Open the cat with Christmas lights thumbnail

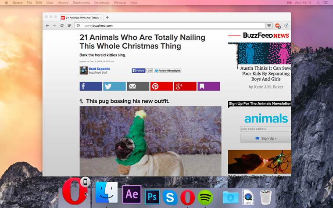[x=259, y=161]
